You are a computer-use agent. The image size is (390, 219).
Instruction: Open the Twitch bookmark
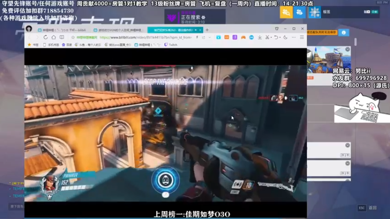171,45
